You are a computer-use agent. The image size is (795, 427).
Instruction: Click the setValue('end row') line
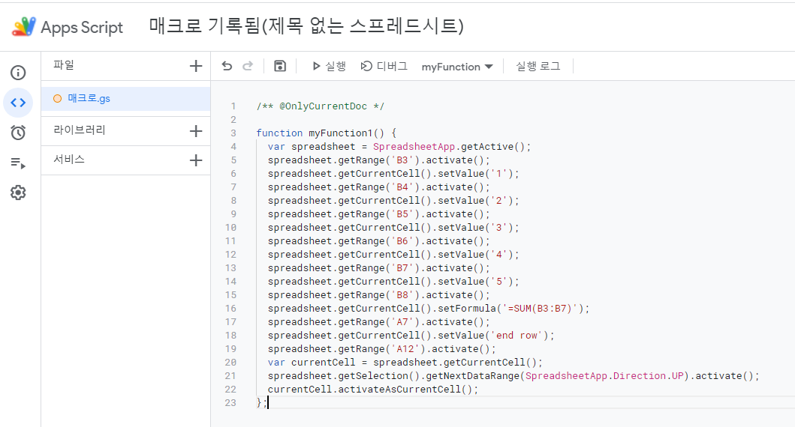[x=411, y=336]
